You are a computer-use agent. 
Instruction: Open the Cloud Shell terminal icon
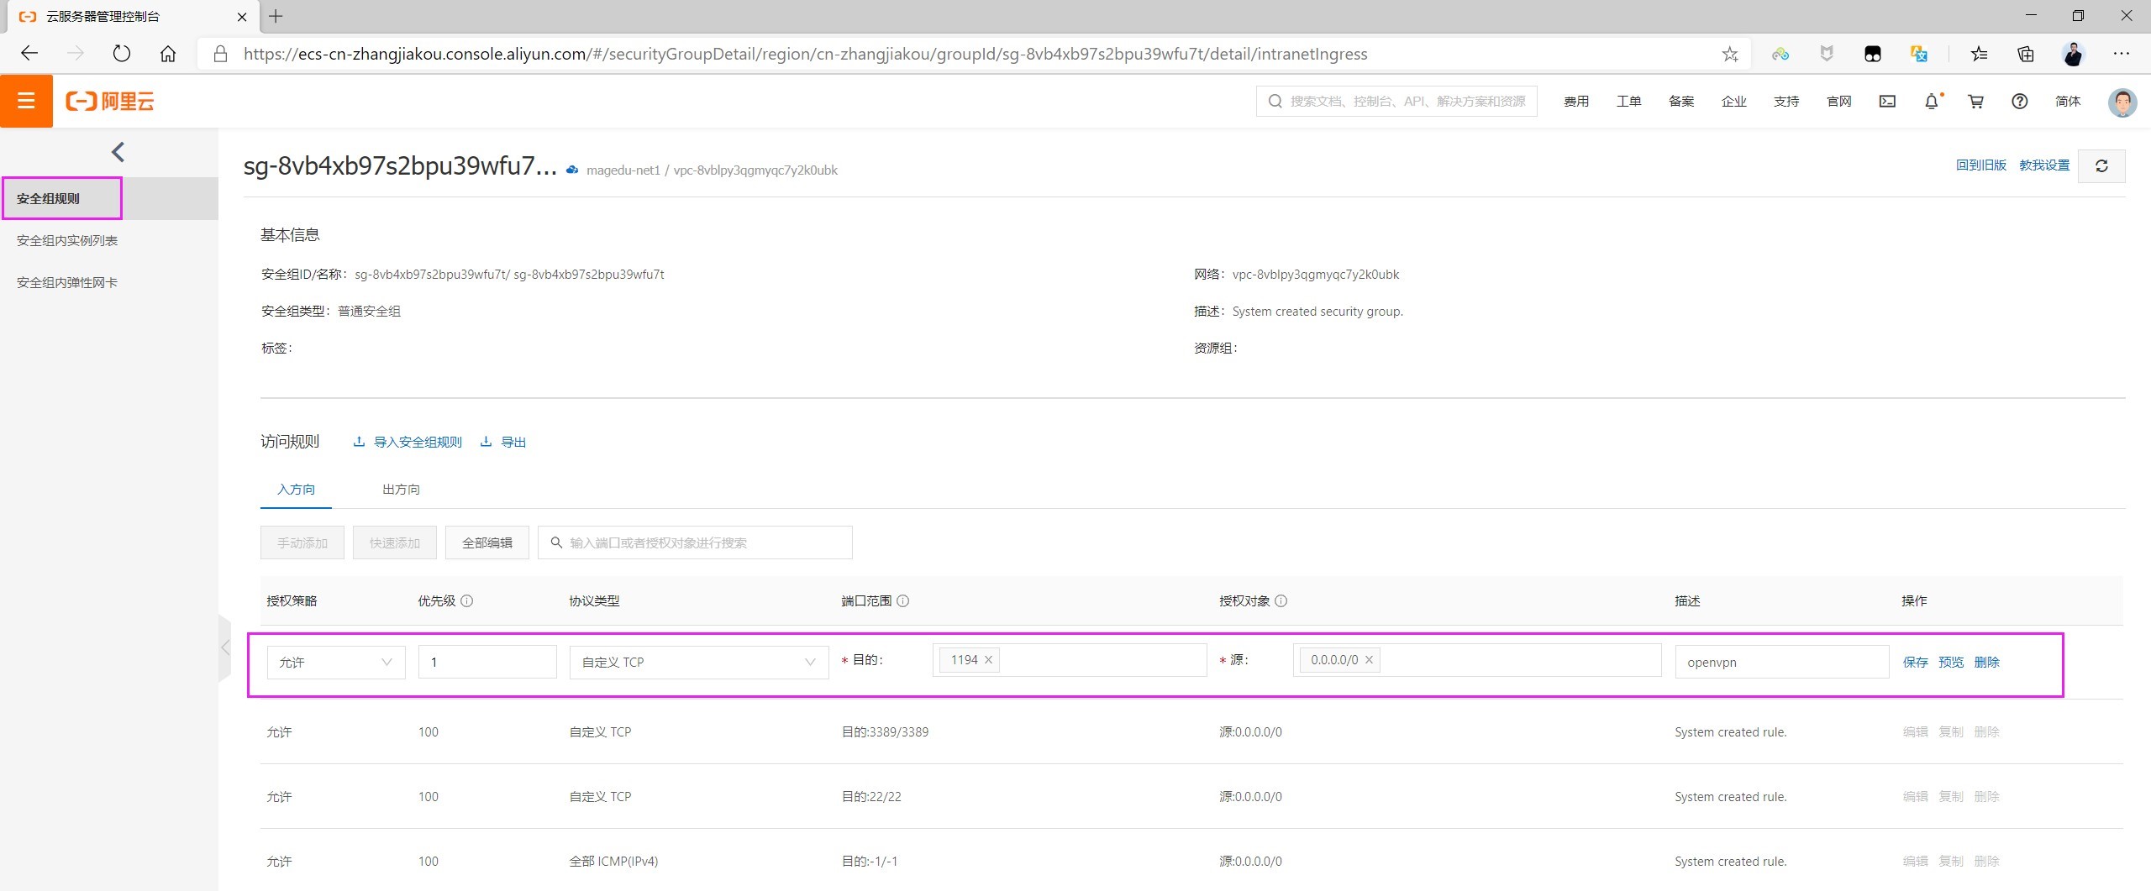click(1887, 101)
